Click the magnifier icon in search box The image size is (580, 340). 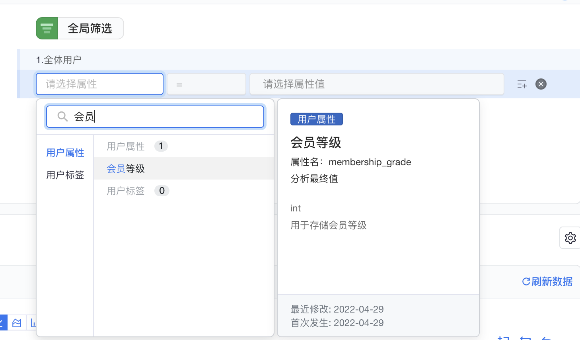[62, 117]
